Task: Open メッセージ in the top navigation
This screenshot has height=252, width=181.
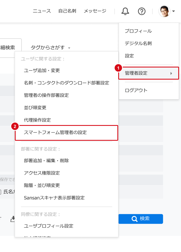Action: click(95, 11)
